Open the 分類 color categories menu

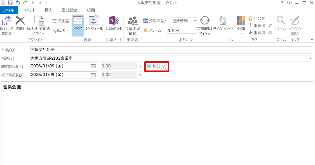pyautogui.click(x=241, y=25)
